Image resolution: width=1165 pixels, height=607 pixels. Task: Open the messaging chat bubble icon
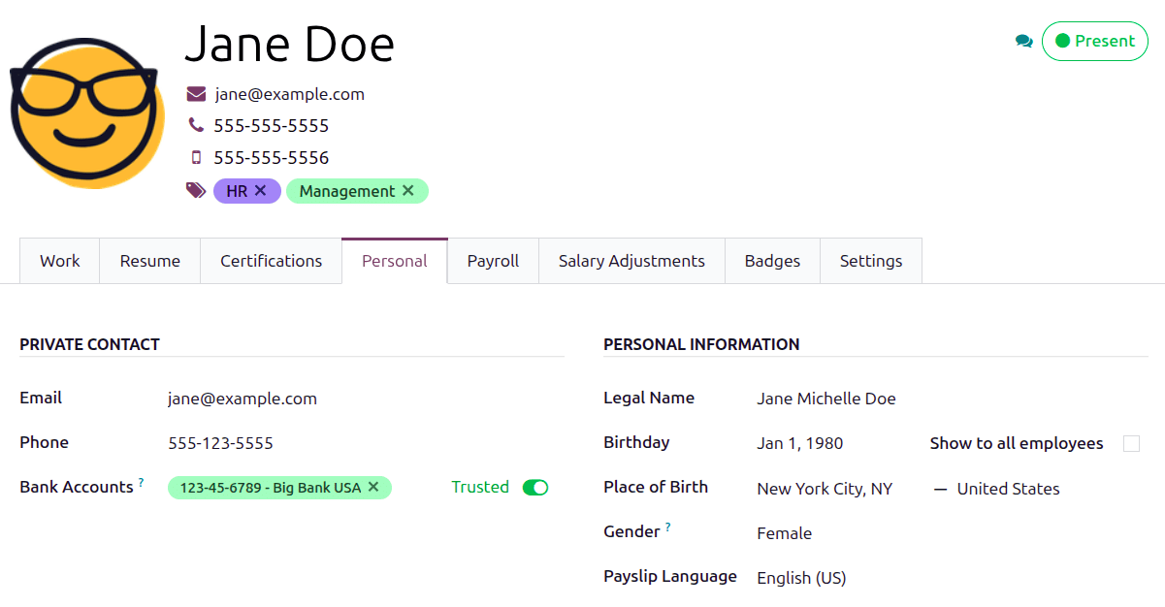1024,42
